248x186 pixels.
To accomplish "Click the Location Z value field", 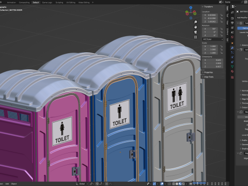I will pos(210,22).
